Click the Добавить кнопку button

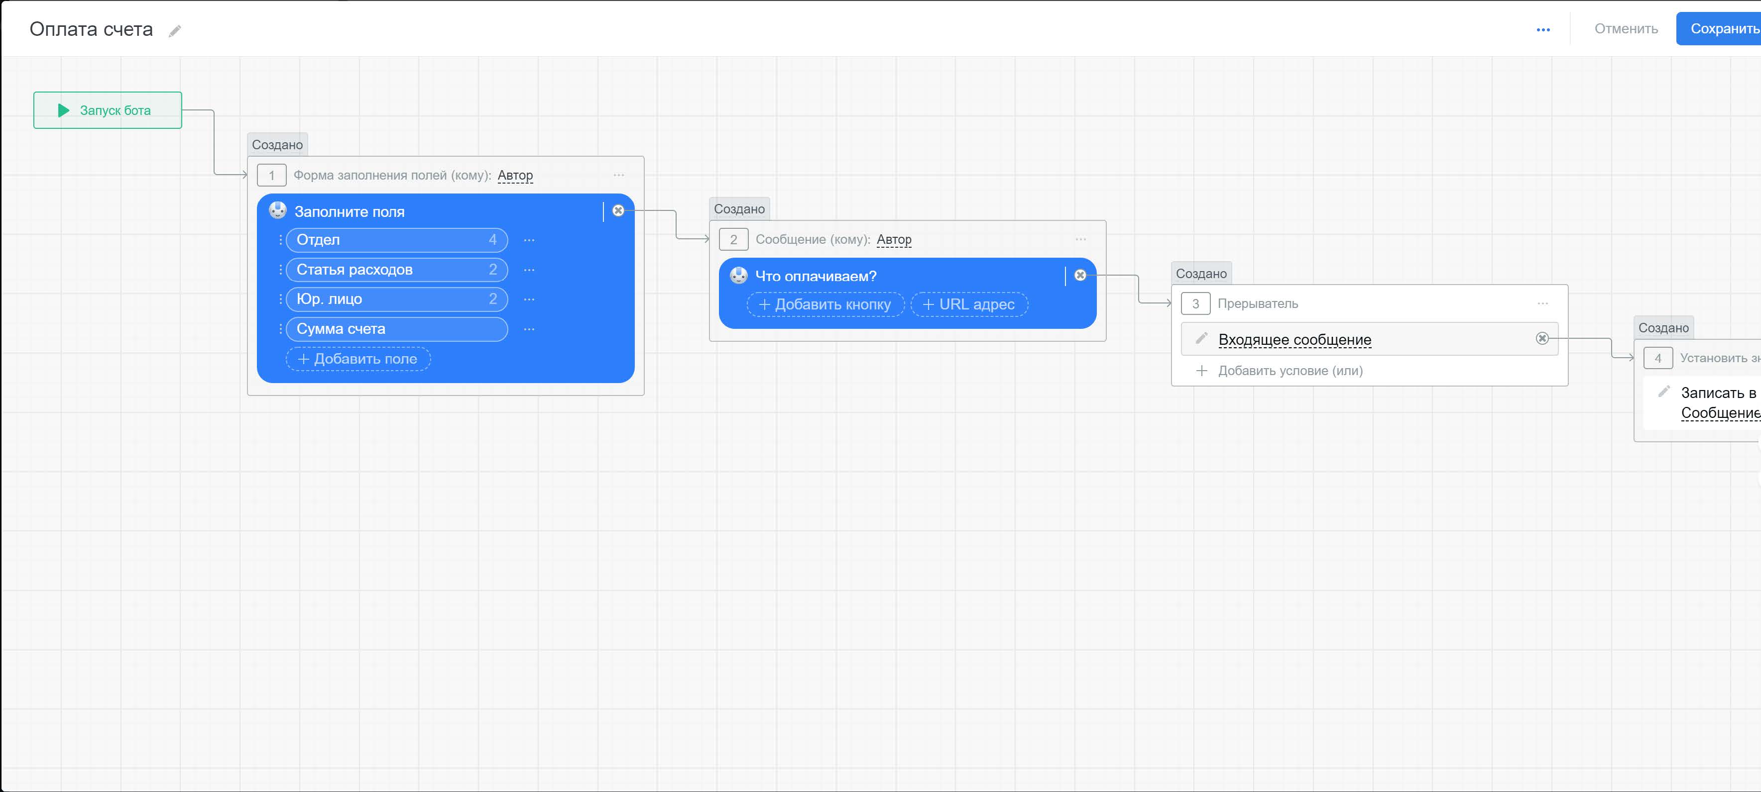pyautogui.click(x=825, y=304)
